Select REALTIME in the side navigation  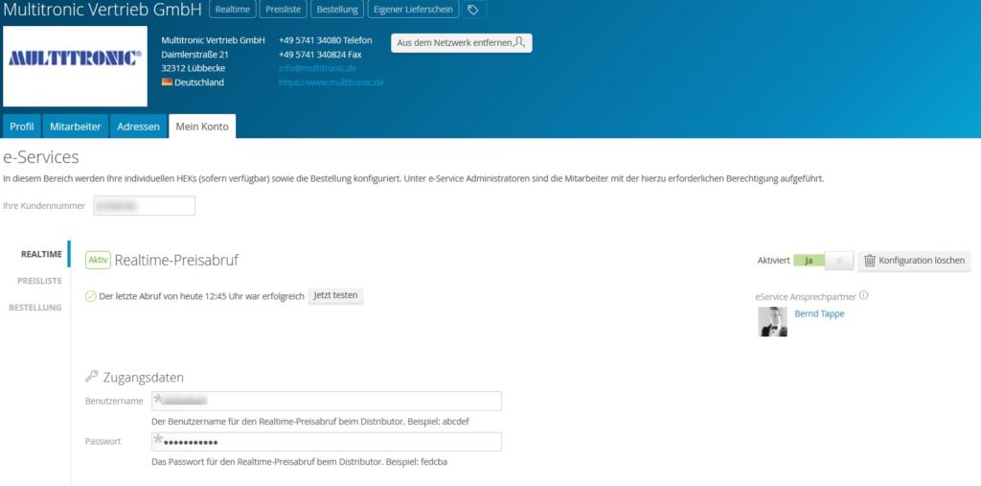click(41, 254)
